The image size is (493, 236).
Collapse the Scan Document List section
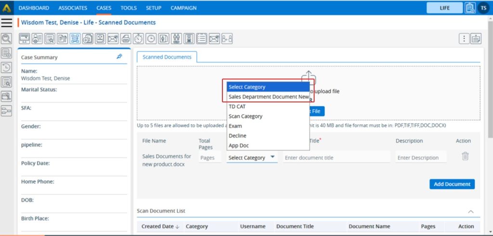pyautogui.click(x=471, y=211)
